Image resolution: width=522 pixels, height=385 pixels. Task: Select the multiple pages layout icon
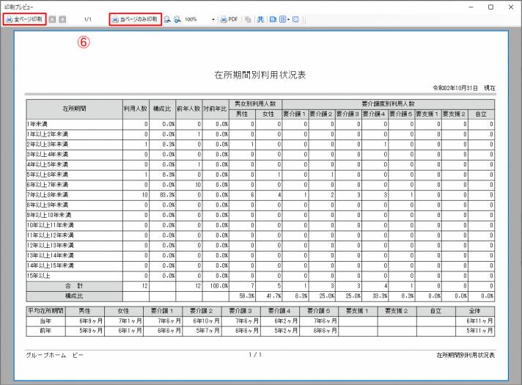283,19
